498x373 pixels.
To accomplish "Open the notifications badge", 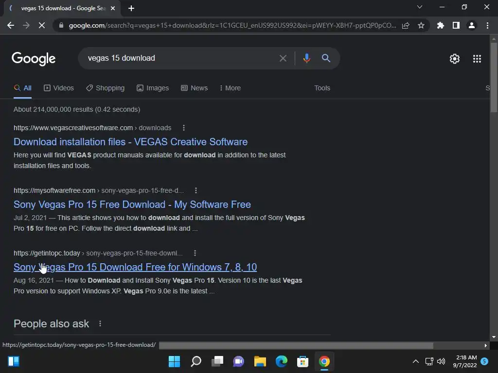I will tap(484, 361).
